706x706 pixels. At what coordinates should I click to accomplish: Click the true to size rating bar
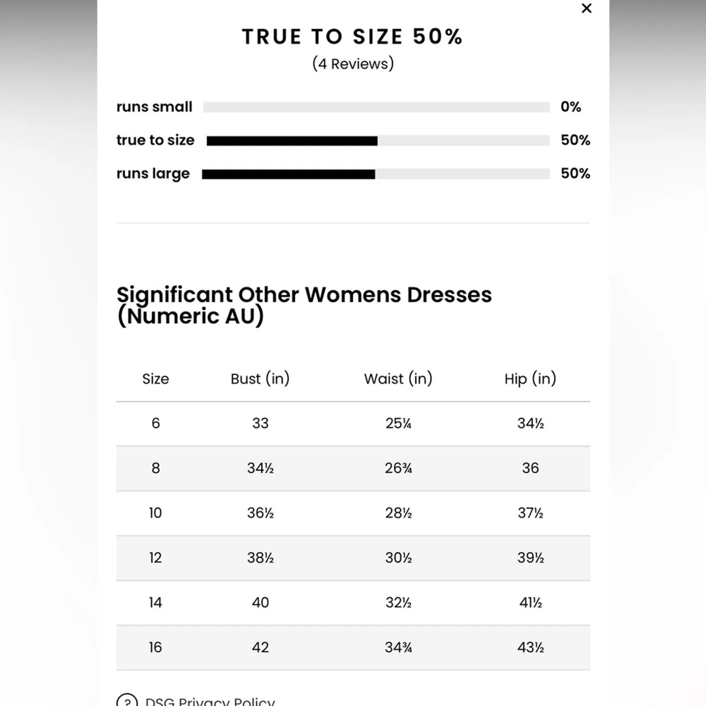coord(378,141)
